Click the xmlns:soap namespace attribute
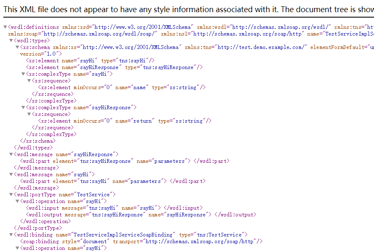This screenshot has width=374, height=252. [83, 34]
